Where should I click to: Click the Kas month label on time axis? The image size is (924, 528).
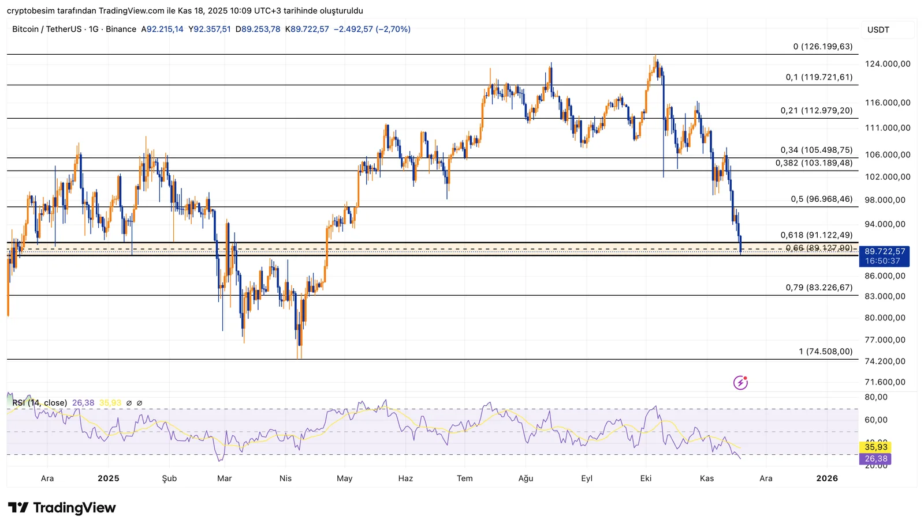(x=707, y=478)
